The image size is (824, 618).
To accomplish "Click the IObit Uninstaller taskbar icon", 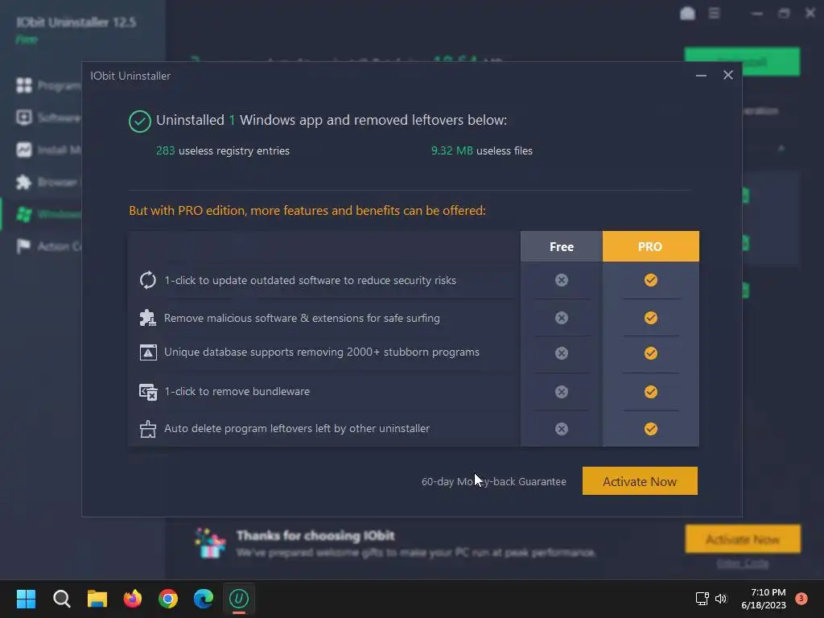I will pos(238,599).
